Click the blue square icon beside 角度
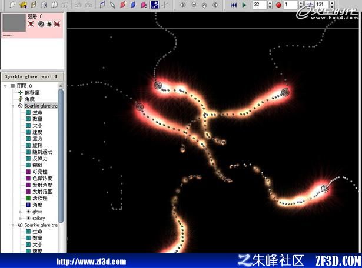Screen dimensions: 362x268 click(28, 205)
